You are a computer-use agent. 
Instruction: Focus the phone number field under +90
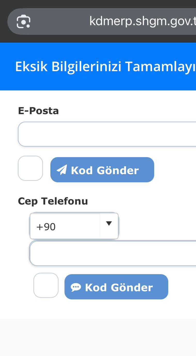click(x=113, y=253)
